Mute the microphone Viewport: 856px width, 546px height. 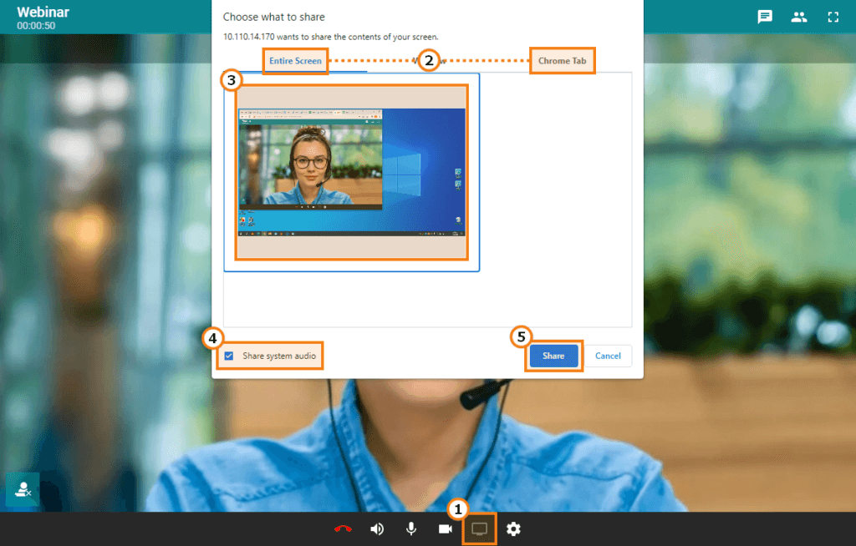410,528
